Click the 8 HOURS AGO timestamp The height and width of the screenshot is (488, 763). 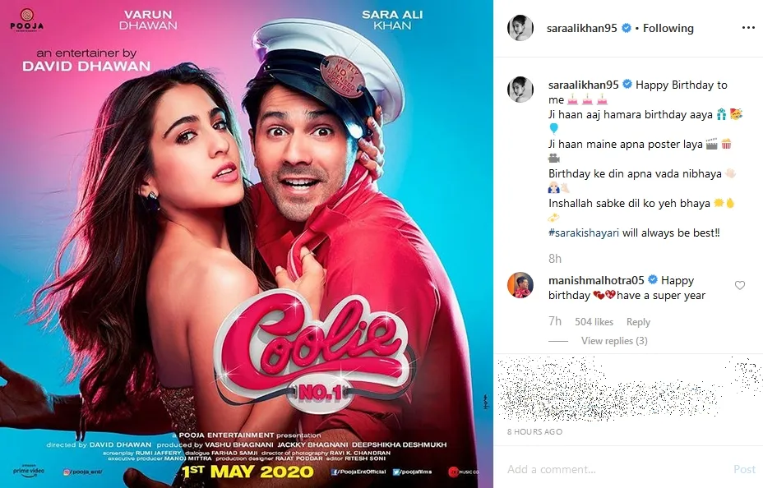[534, 431]
